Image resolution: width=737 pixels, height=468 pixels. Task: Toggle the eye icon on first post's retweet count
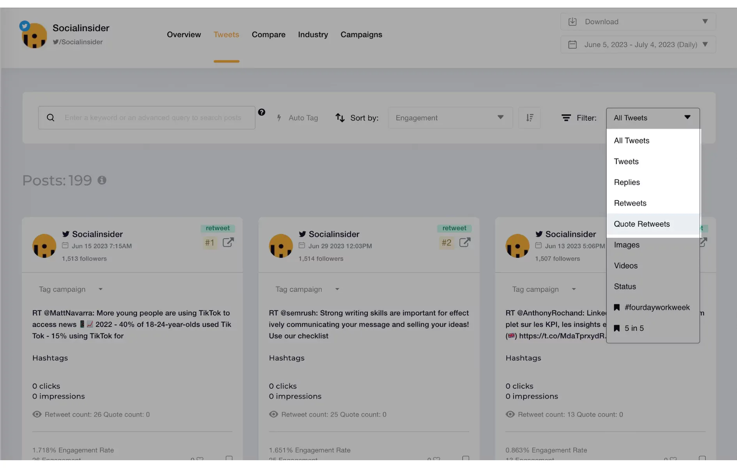point(37,414)
